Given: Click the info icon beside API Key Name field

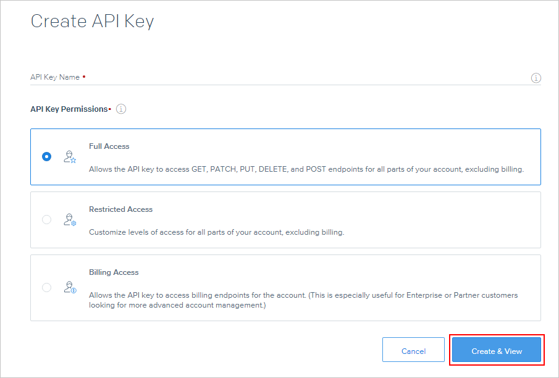Looking at the screenshot, I should pos(536,78).
